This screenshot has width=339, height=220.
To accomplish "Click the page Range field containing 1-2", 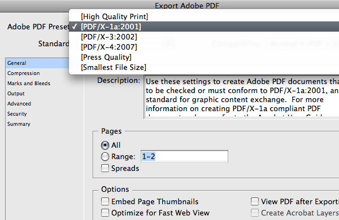I will (x=184, y=156).
